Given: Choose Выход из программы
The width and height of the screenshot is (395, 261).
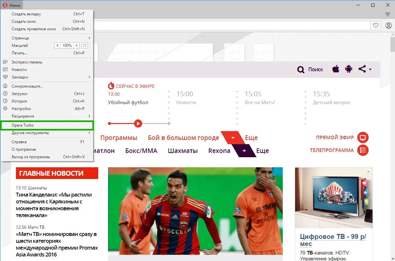Looking at the screenshot, I should (x=47, y=157).
